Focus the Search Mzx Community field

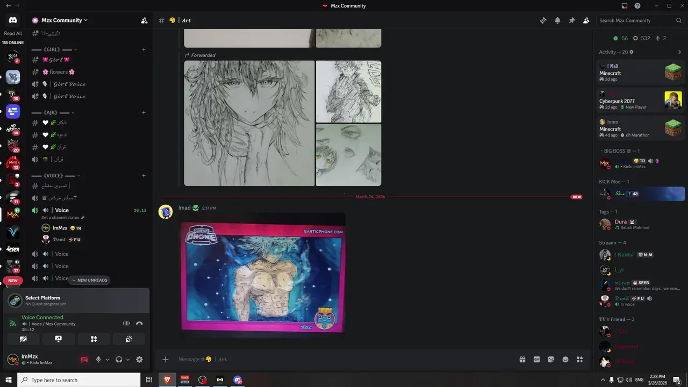[x=640, y=20]
